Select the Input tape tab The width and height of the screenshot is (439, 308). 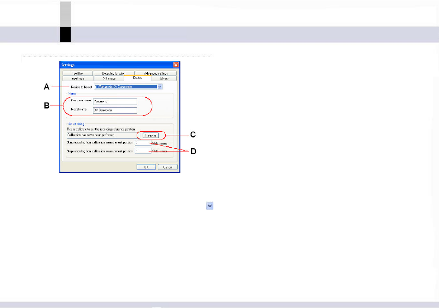[x=78, y=78]
